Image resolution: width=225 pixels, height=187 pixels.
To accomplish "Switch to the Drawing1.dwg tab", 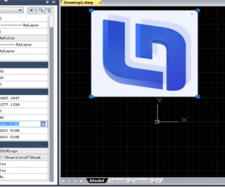I will (78, 3).
